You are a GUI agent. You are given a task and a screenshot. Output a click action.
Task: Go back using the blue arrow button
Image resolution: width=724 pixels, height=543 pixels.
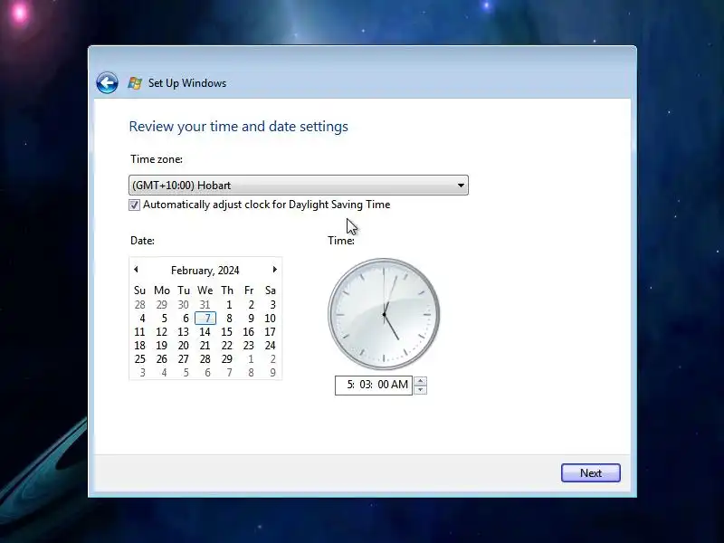(107, 83)
